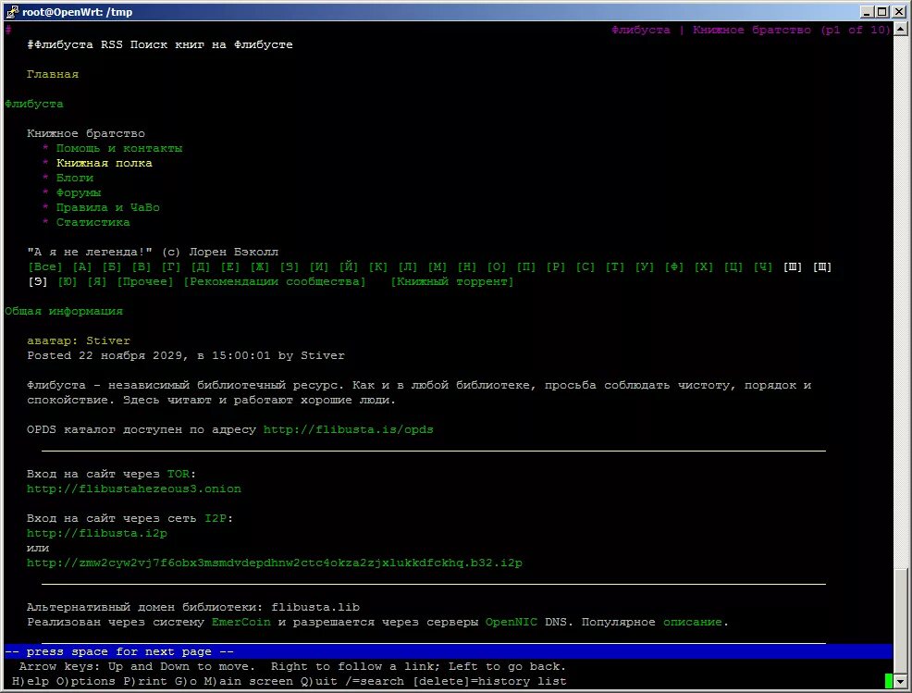Choose the letter [Р] link

pos(556,266)
